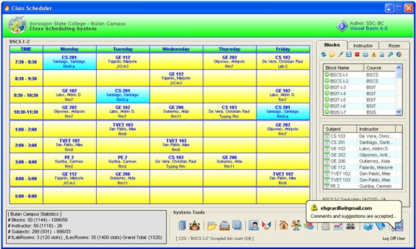The image size is (416, 249).
Task: Select the BSIT I-6 block row
Action: pyautogui.click(x=359, y=106)
